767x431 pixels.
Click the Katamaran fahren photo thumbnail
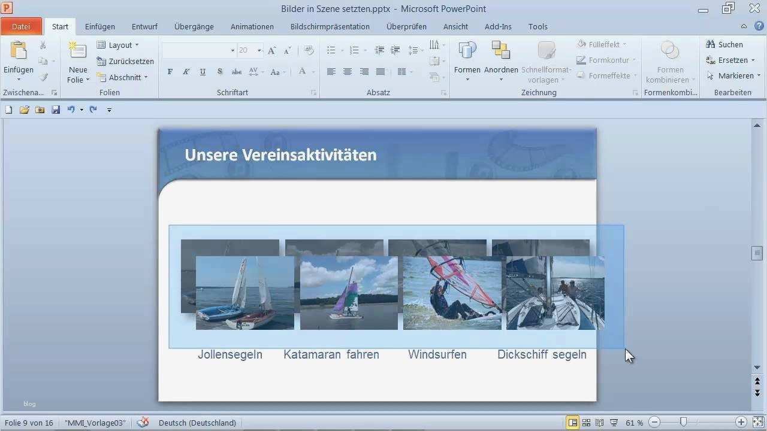(348, 293)
